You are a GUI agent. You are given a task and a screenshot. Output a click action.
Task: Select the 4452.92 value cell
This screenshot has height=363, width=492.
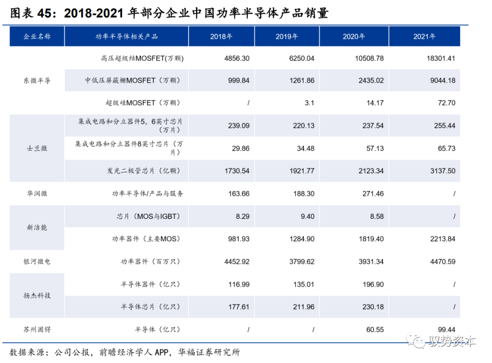tap(237, 262)
